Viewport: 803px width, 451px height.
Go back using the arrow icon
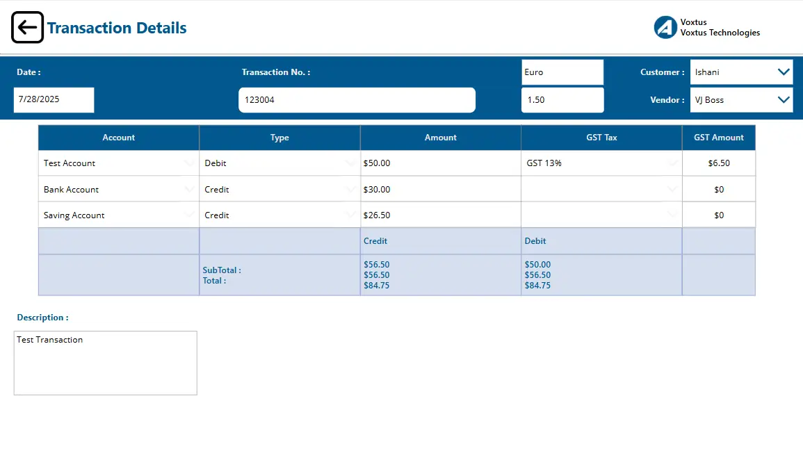coord(27,27)
